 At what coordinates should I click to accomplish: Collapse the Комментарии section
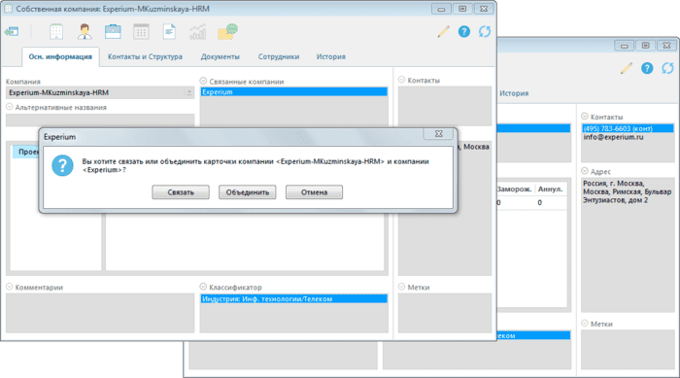(10, 287)
